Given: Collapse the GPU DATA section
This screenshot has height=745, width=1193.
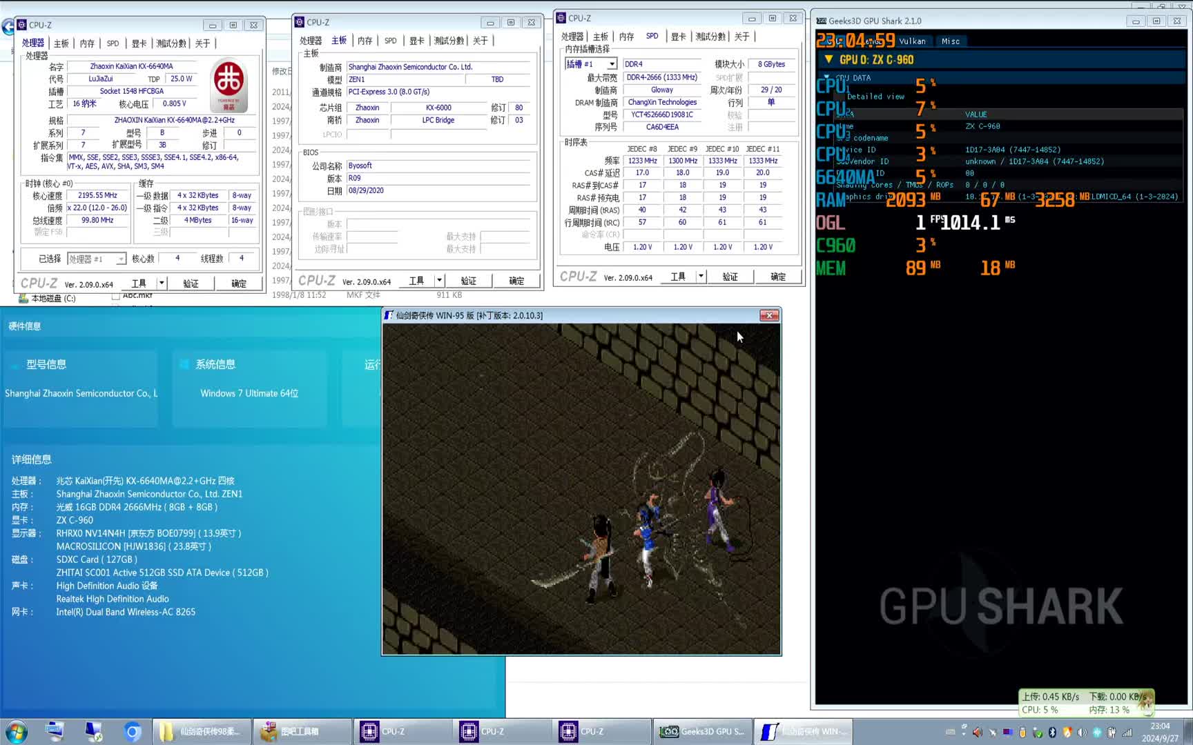Looking at the screenshot, I should (x=826, y=78).
